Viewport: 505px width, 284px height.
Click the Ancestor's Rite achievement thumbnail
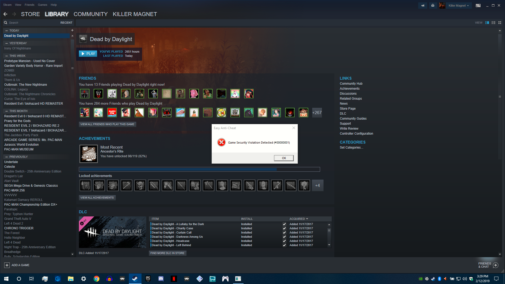pyautogui.click(x=88, y=153)
